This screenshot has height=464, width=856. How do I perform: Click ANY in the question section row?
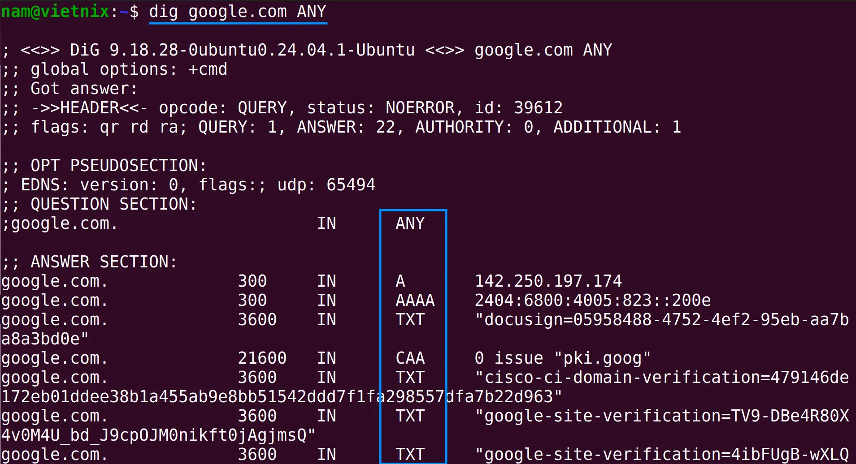[x=410, y=223]
